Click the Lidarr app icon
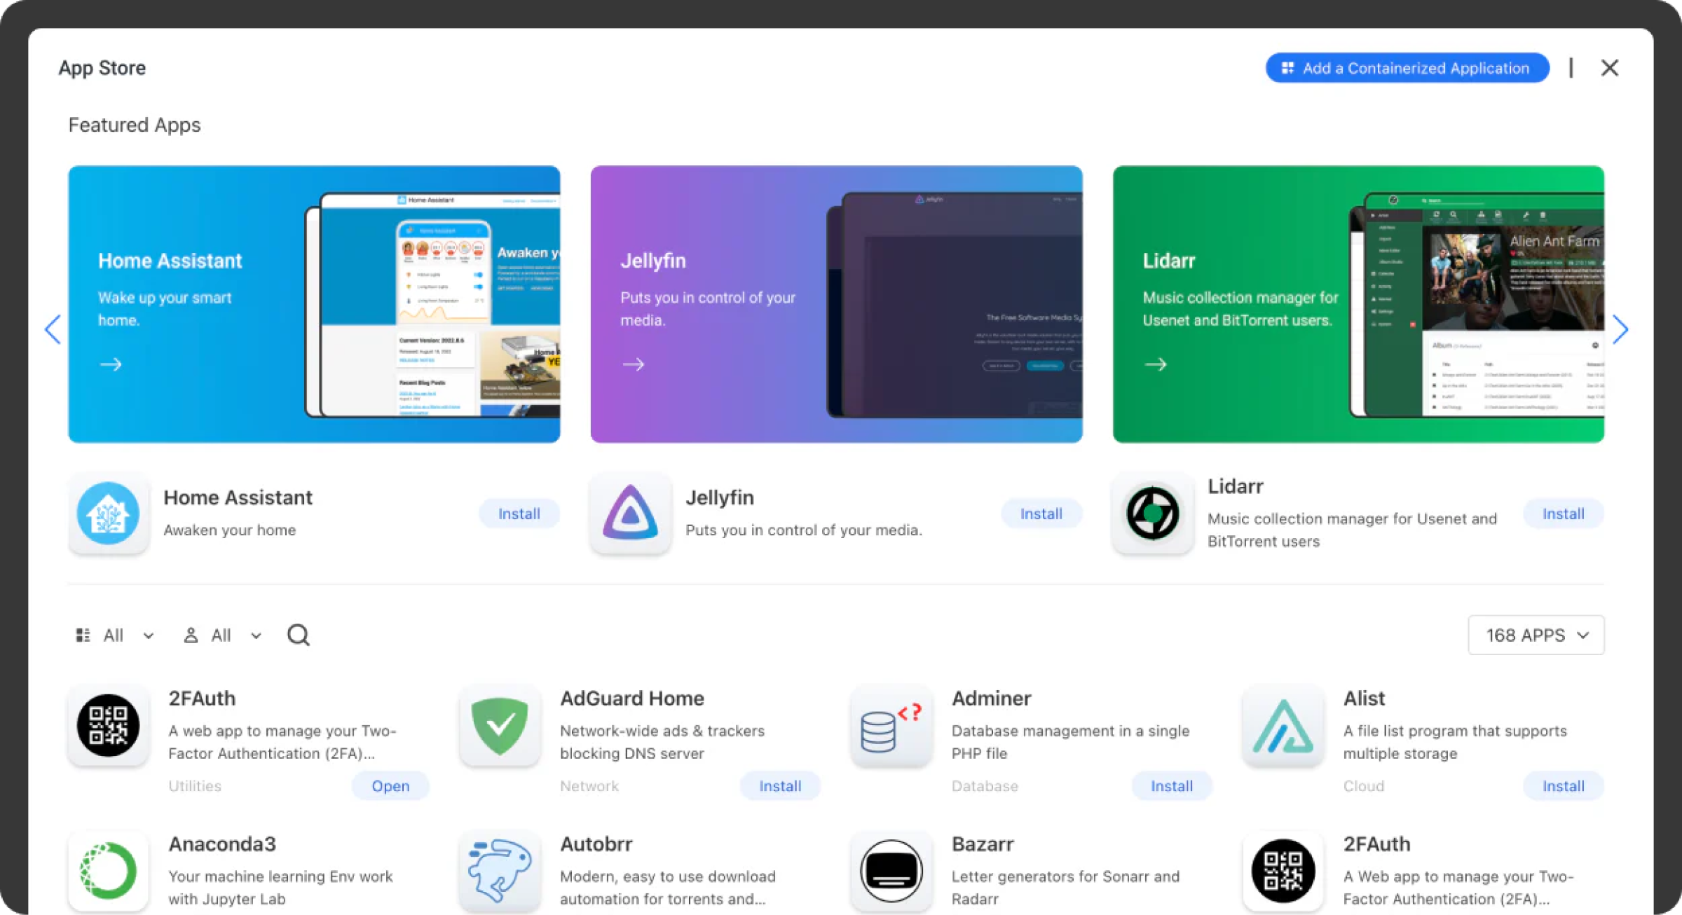This screenshot has height=915, width=1682. pyautogui.click(x=1152, y=513)
